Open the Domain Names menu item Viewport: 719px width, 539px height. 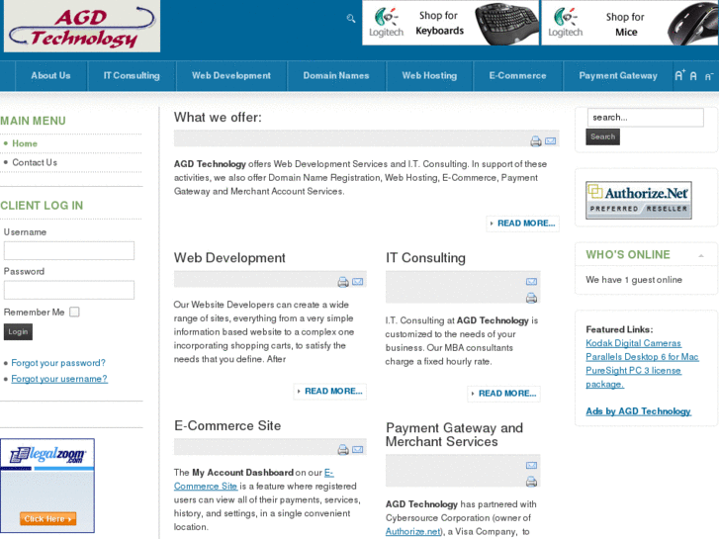pos(336,76)
